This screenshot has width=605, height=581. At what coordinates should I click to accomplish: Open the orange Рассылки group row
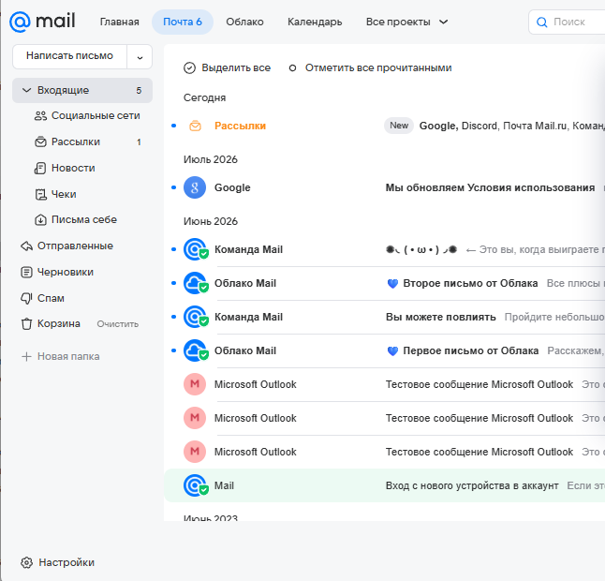click(x=384, y=126)
